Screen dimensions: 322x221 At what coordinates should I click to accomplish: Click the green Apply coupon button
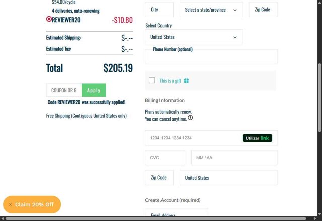(x=94, y=90)
